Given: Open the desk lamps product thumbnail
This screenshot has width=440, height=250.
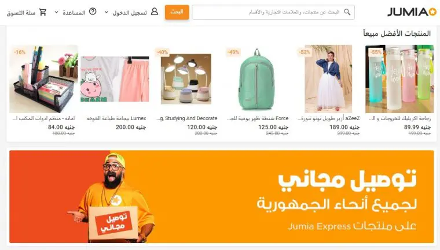Looking at the screenshot, I should point(186,79).
